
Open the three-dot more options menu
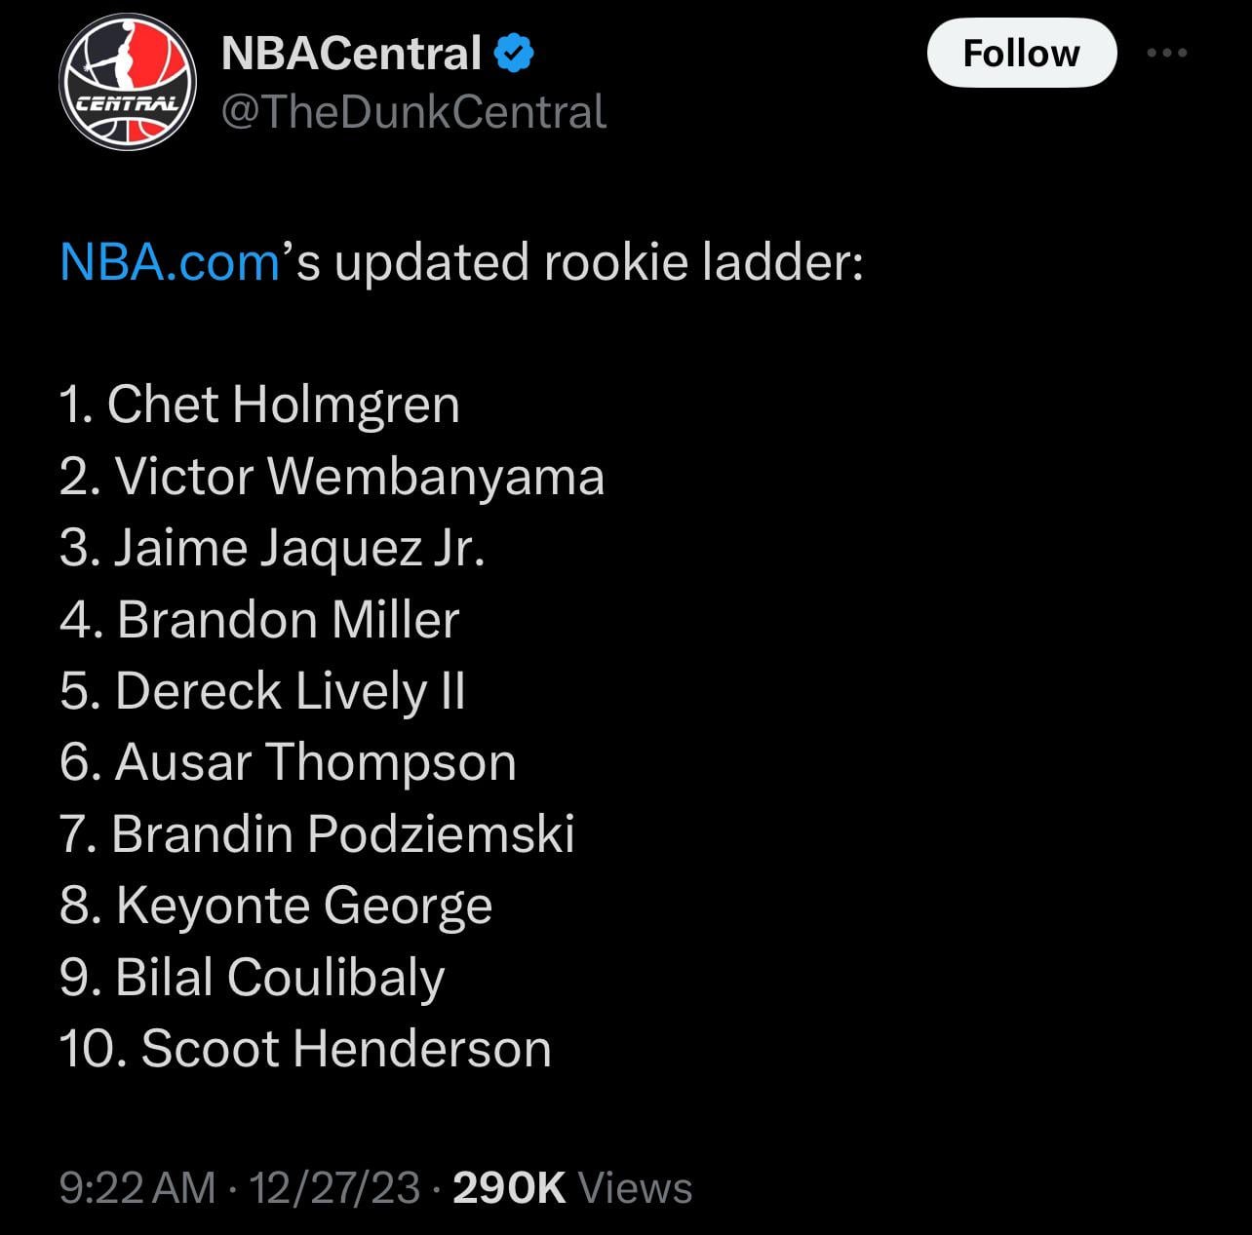[x=1167, y=53]
